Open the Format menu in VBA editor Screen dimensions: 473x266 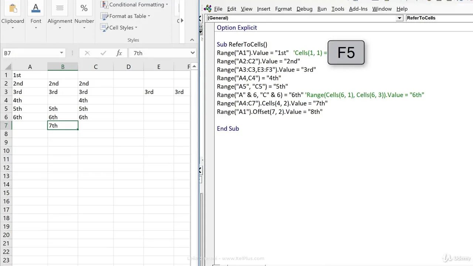(283, 9)
